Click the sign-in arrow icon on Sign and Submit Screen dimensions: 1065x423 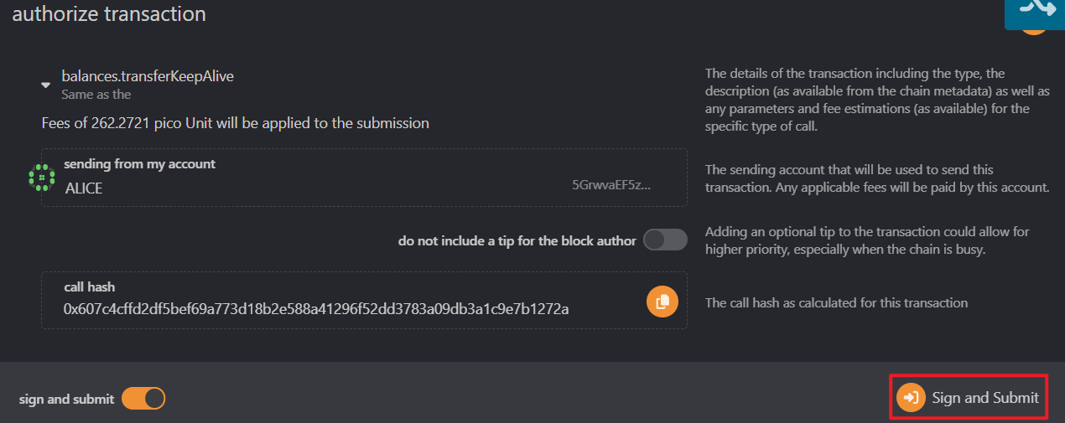(911, 398)
